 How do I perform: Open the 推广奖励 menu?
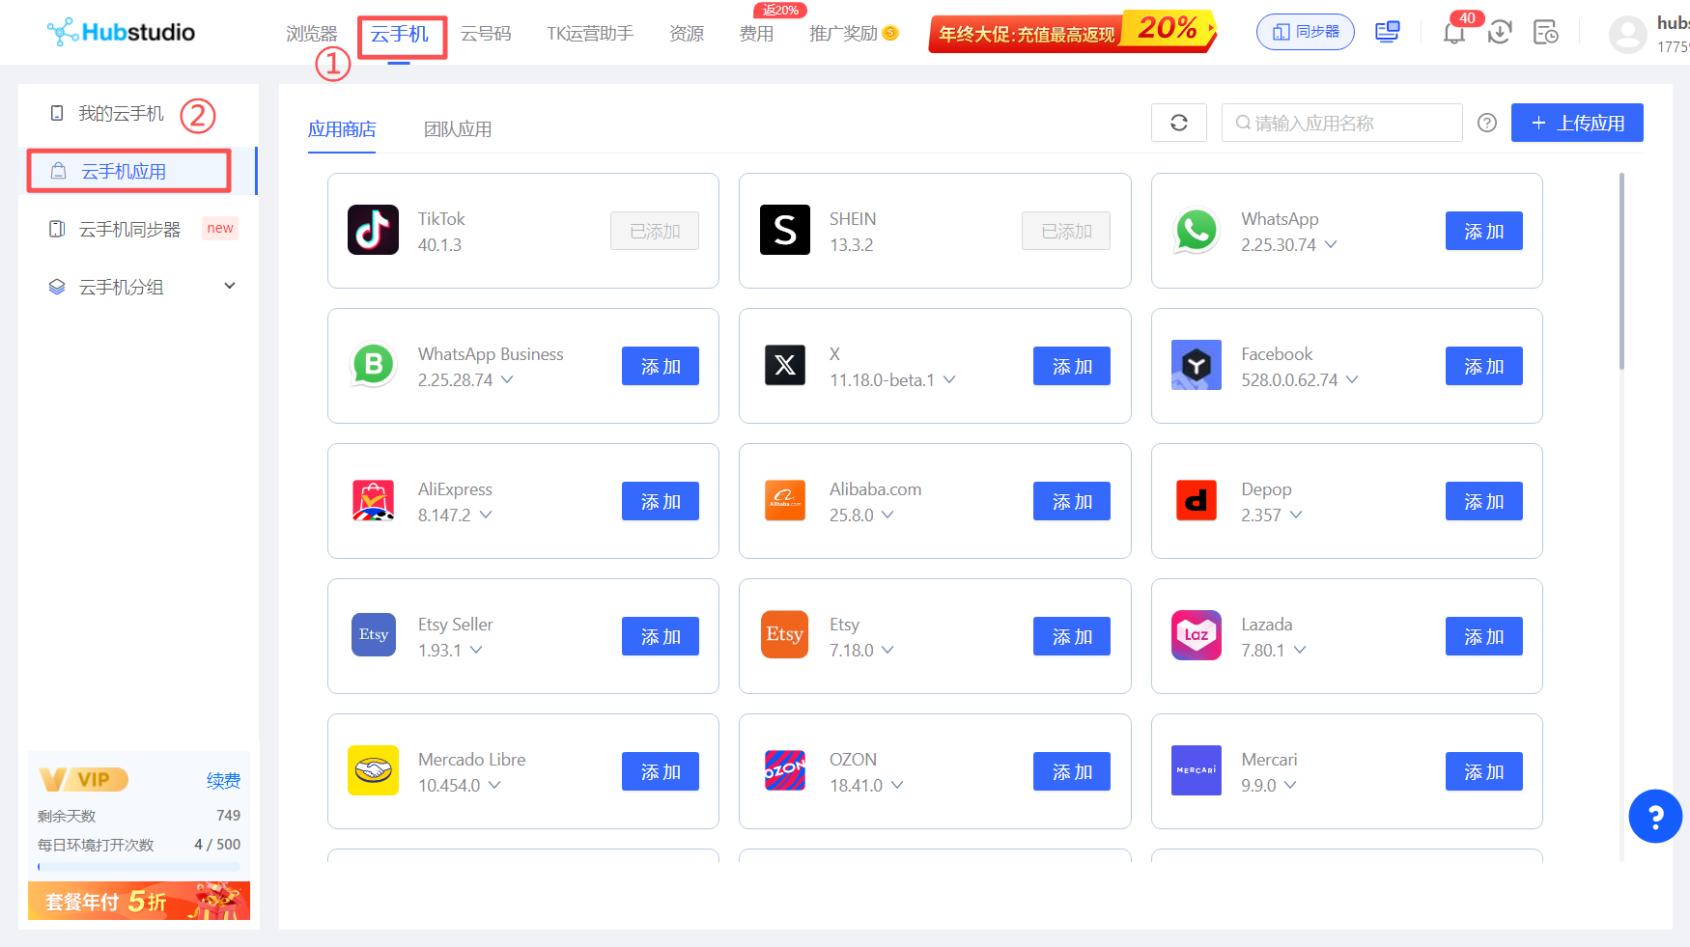854,34
